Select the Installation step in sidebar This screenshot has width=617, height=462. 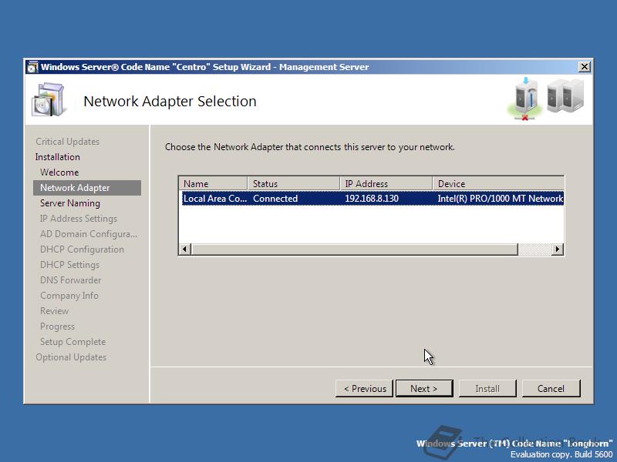(57, 157)
